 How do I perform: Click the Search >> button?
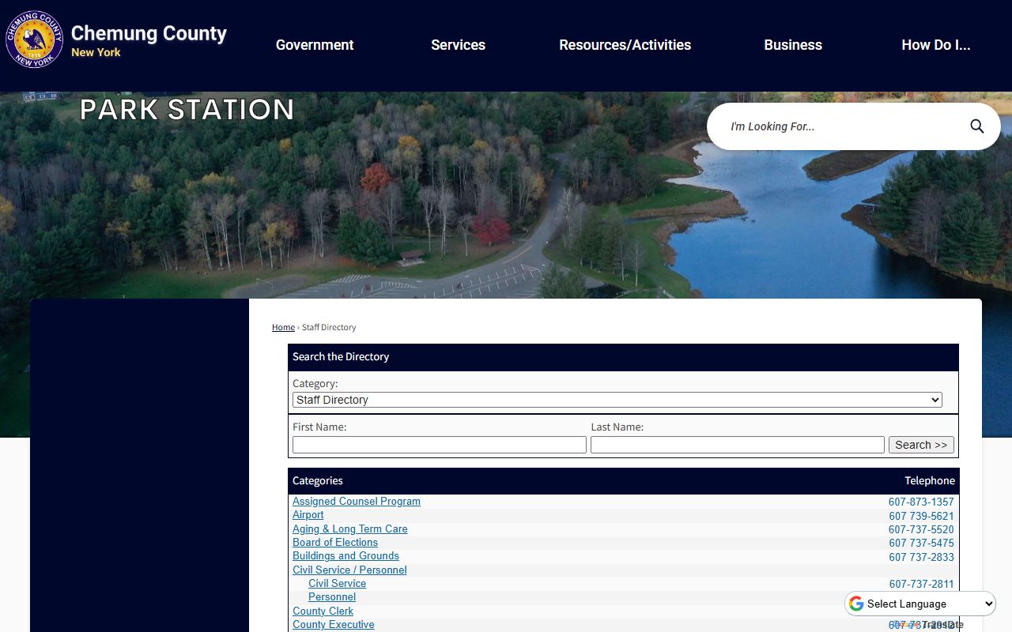click(921, 445)
